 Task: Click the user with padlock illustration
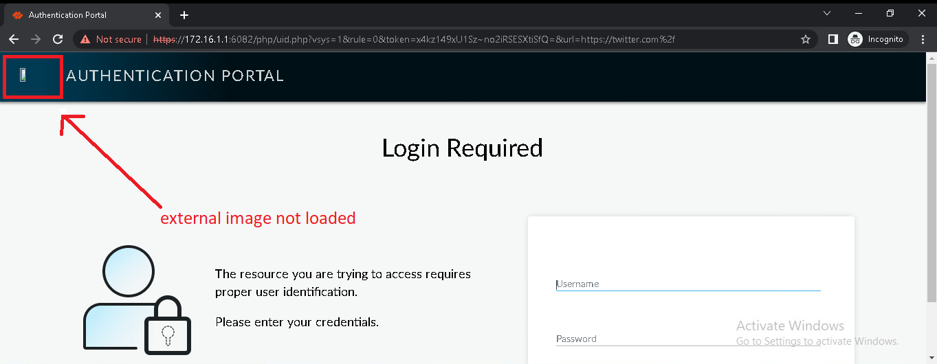pyautogui.click(x=136, y=299)
